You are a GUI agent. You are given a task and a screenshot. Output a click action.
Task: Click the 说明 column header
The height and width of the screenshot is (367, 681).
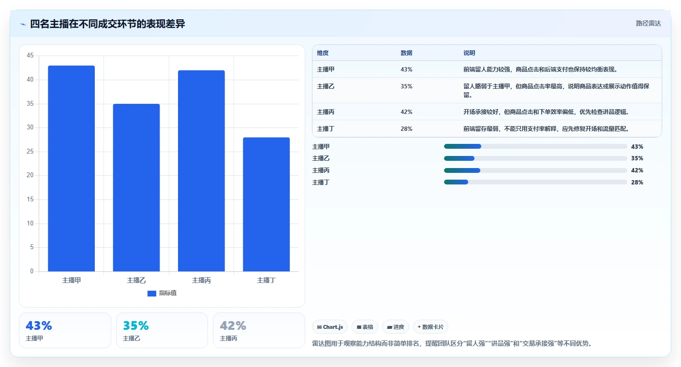pos(469,53)
